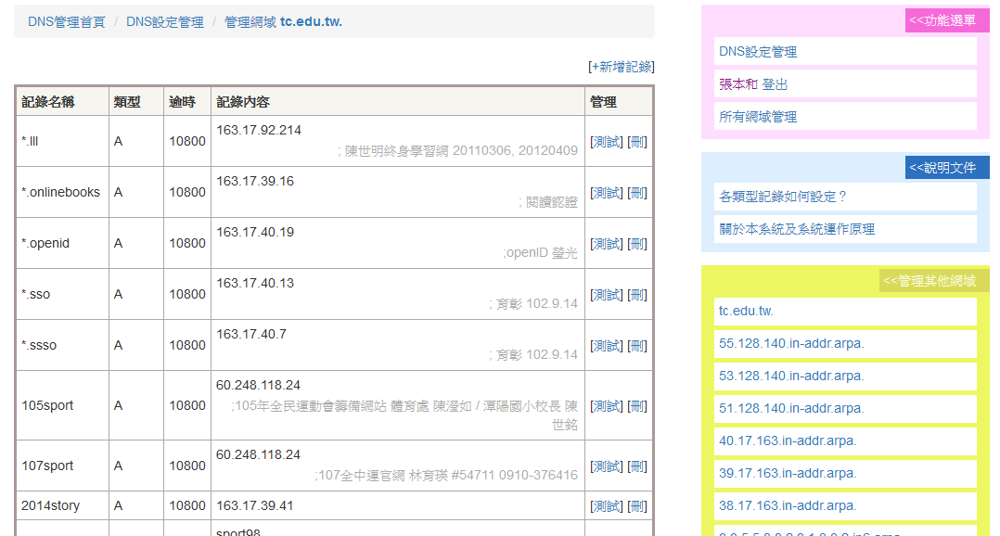Select the 38.17.163.in-addr.arpa. domain link
The image size is (1000, 536).
click(x=788, y=505)
